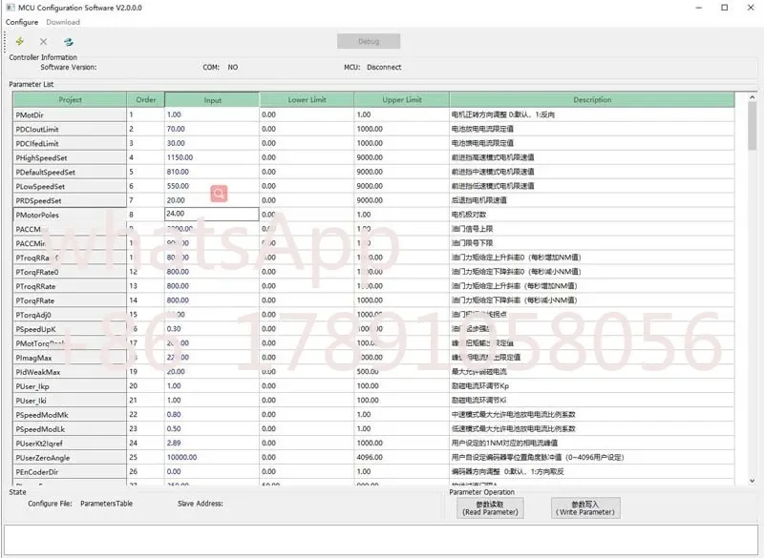This screenshot has height=558, width=764.
Task: Click the Read Parameter button
Action: 490,507
